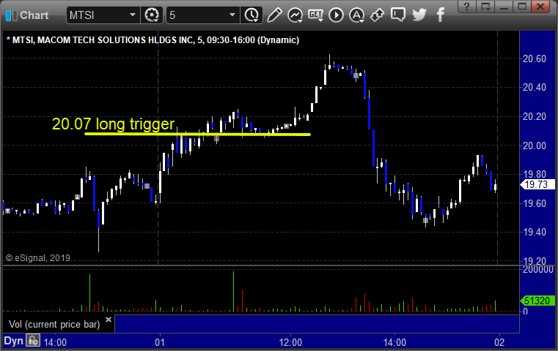This screenshot has height=351, width=558.
Task: Click the symbol link arrows icon
Action: click(377, 15)
